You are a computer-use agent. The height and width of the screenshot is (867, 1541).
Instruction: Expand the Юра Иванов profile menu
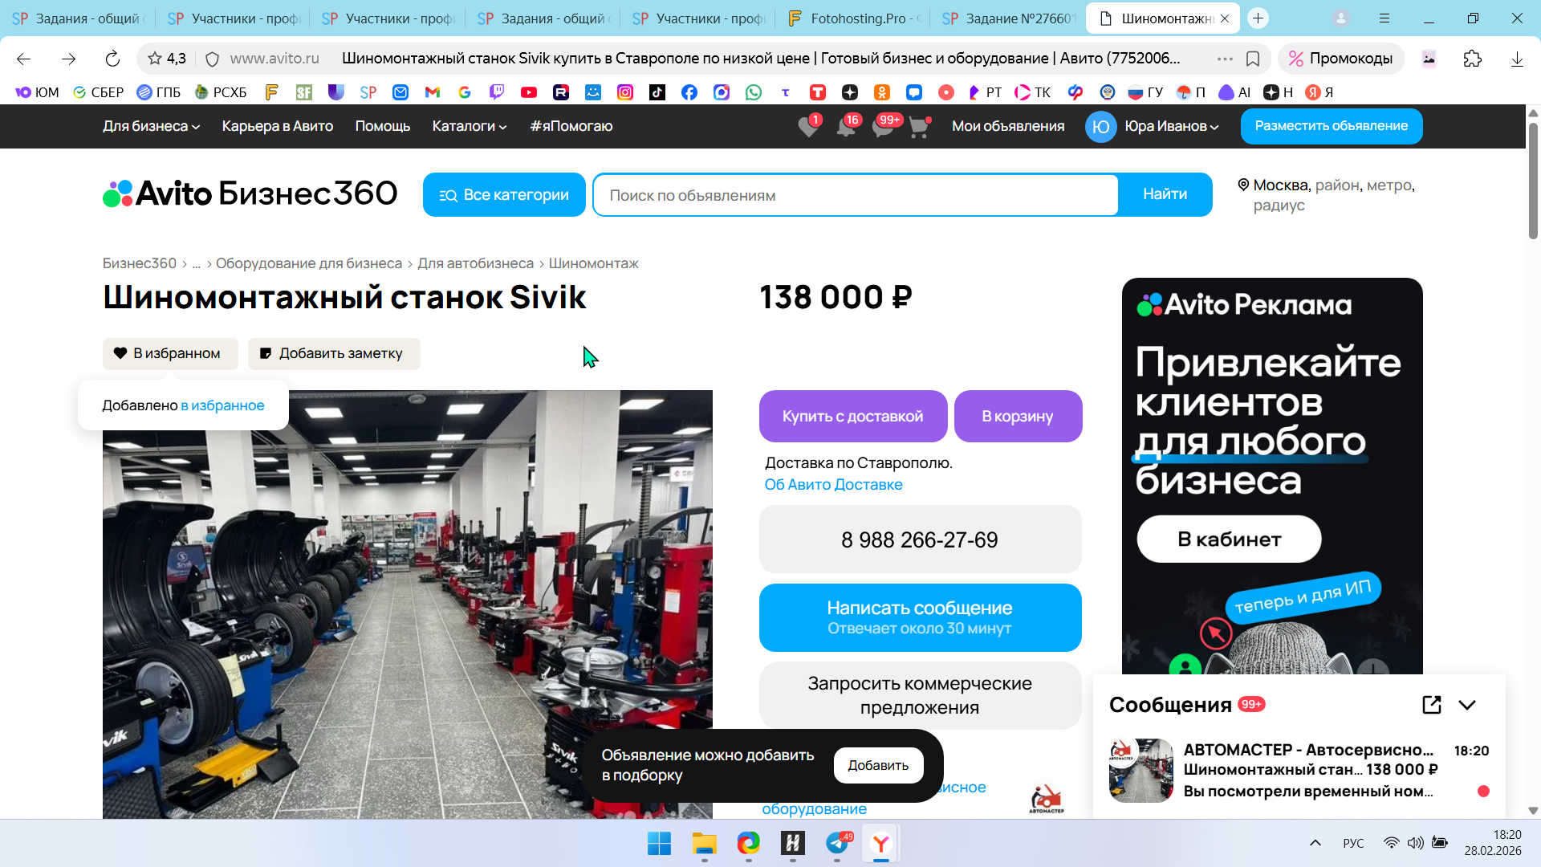tap(1171, 126)
